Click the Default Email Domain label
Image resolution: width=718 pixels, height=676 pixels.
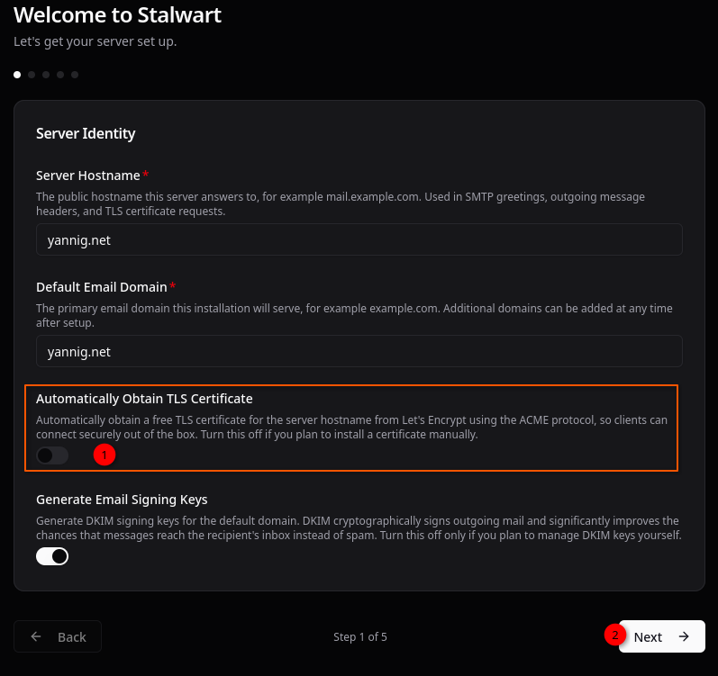tap(101, 286)
